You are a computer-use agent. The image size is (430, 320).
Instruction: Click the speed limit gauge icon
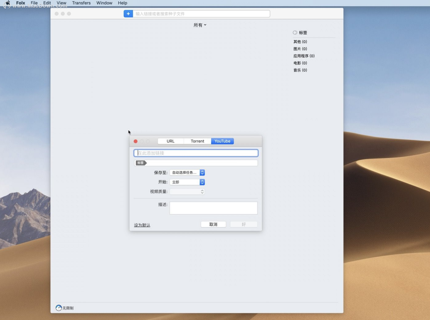point(59,308)
